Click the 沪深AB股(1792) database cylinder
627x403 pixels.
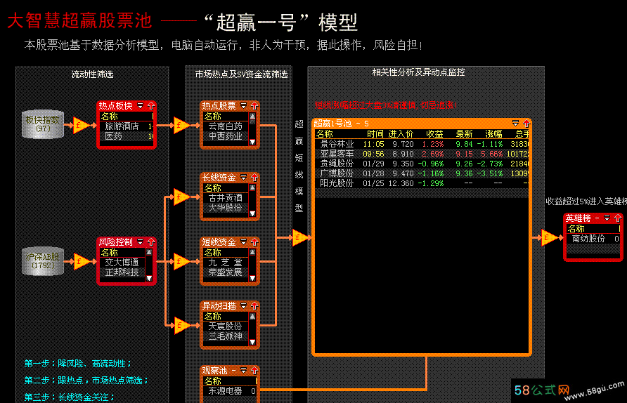tap(43, 260)
